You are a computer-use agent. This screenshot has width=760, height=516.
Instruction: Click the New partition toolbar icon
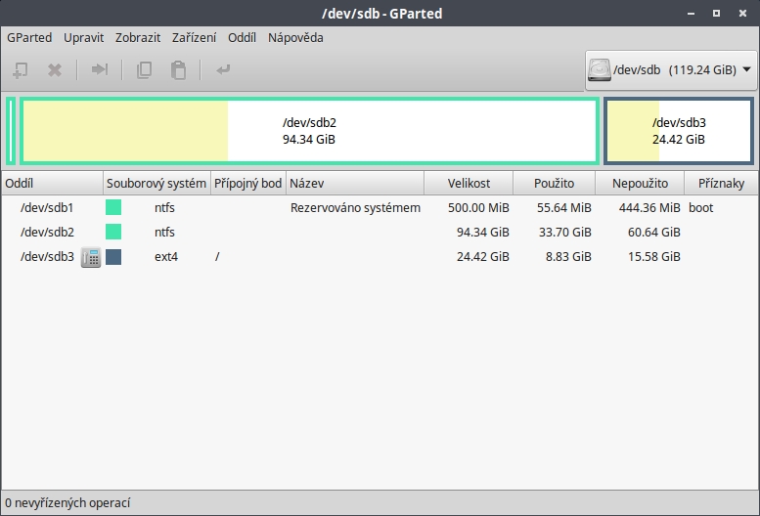pos(20,70)
